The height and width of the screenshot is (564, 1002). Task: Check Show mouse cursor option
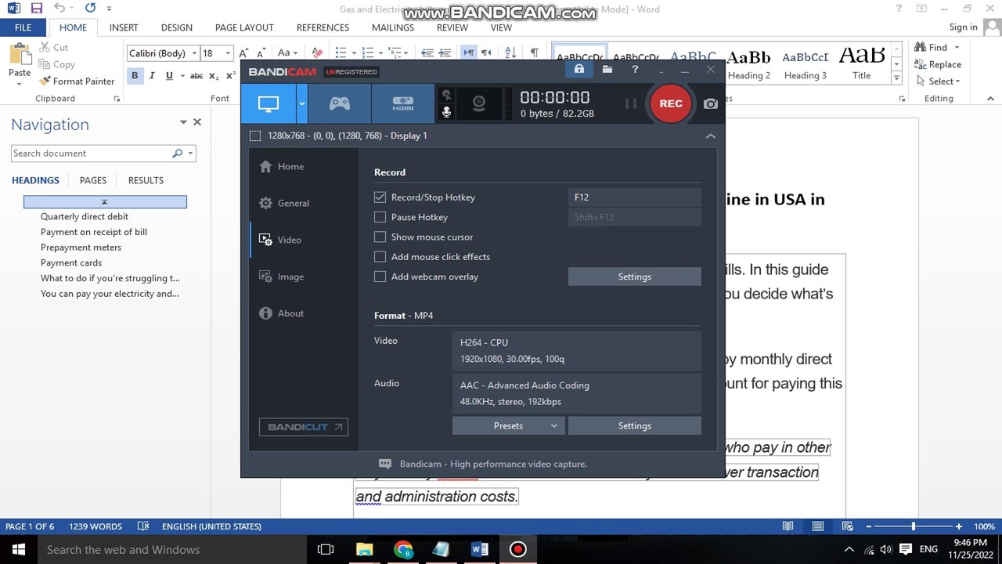click(x=380, y=237)
